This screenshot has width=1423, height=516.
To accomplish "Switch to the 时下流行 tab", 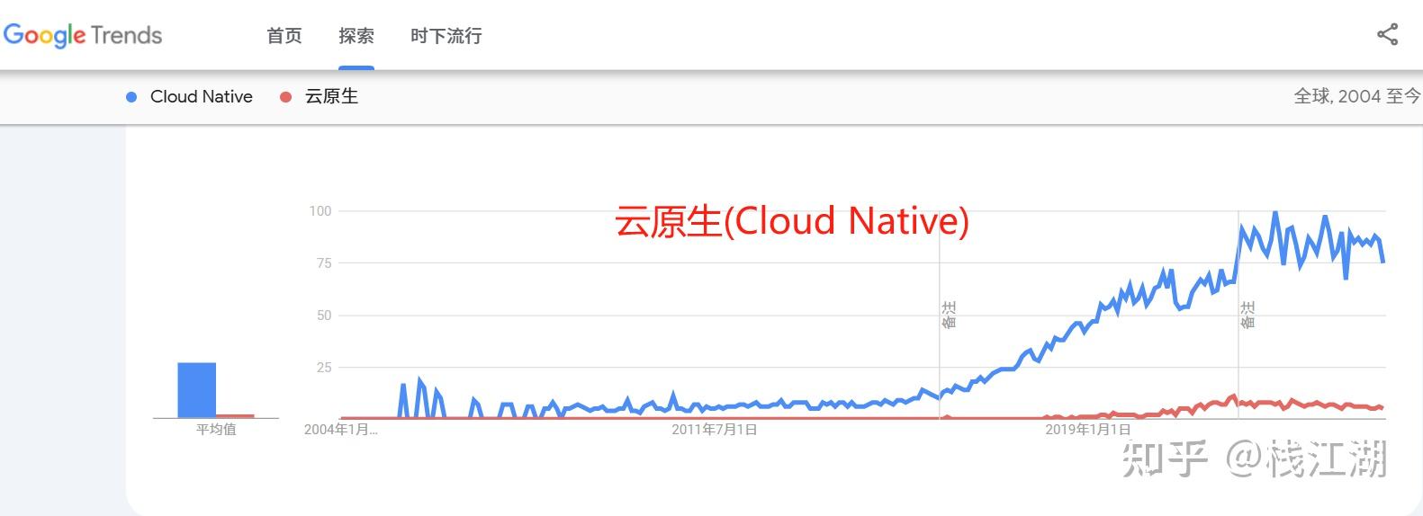I will (446, 36).
